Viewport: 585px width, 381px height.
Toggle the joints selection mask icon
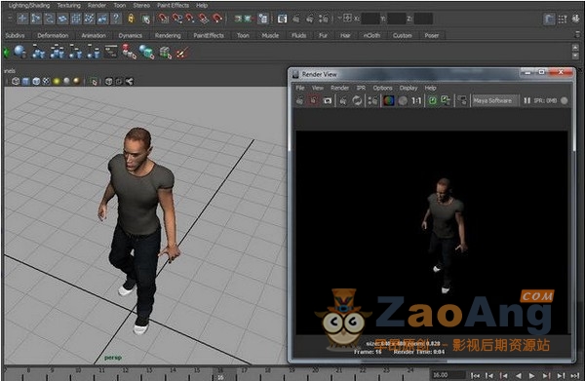click(36, 19)
